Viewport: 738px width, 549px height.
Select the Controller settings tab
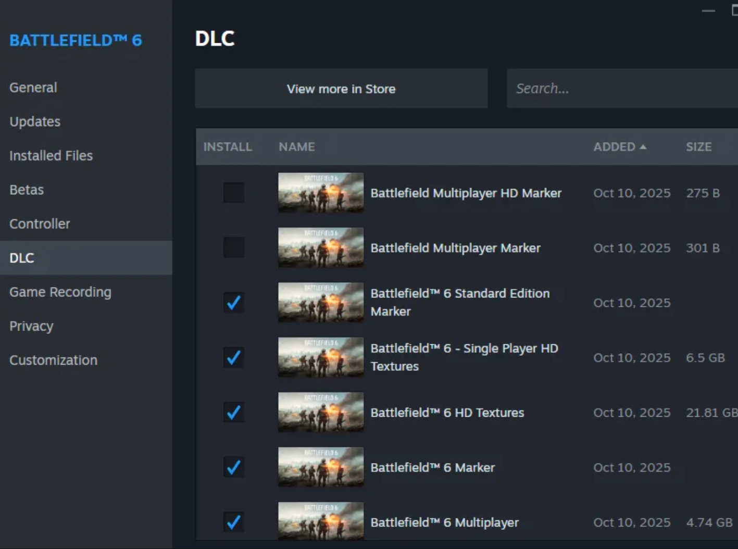86,224
